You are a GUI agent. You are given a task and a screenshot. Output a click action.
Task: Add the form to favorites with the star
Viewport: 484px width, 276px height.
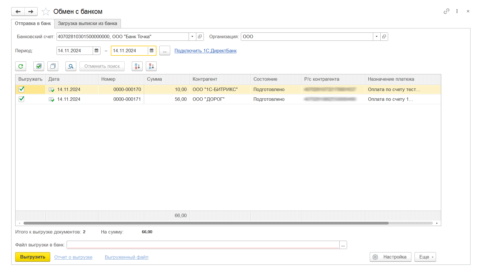coord(46,12)
